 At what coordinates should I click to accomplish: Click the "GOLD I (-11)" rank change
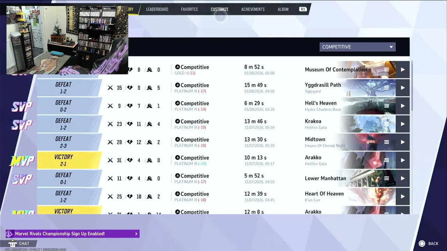click(185, 73)
